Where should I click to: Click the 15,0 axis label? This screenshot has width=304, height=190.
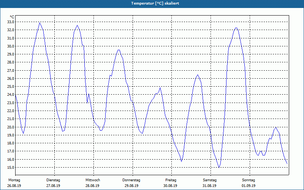11,167
